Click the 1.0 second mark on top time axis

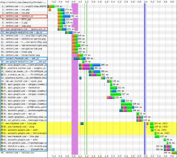[80, 2]
